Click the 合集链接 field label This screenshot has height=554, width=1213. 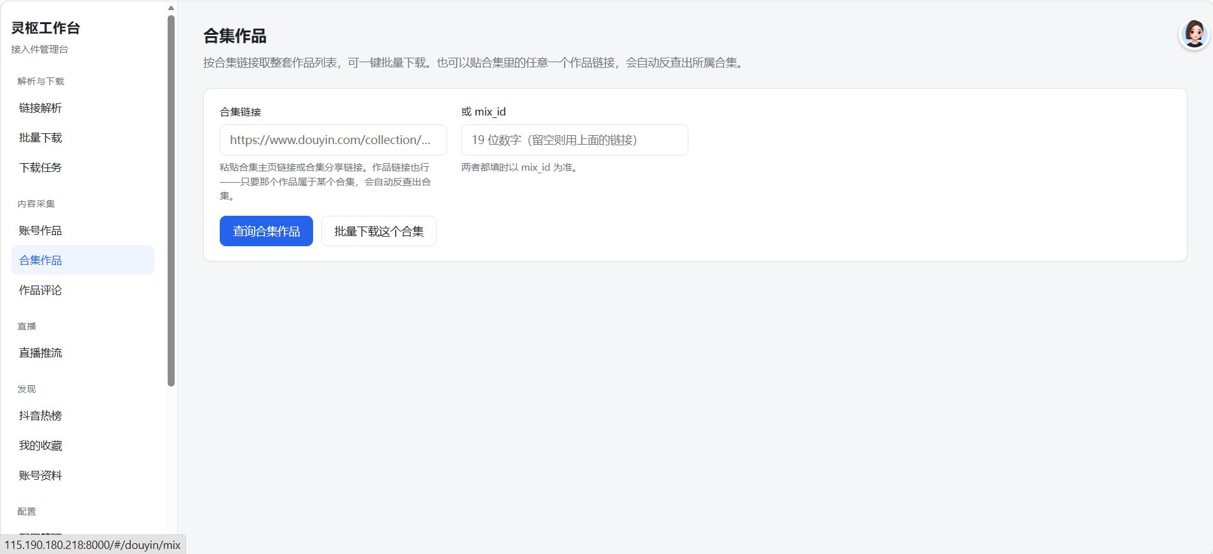[x=240, y=112]
